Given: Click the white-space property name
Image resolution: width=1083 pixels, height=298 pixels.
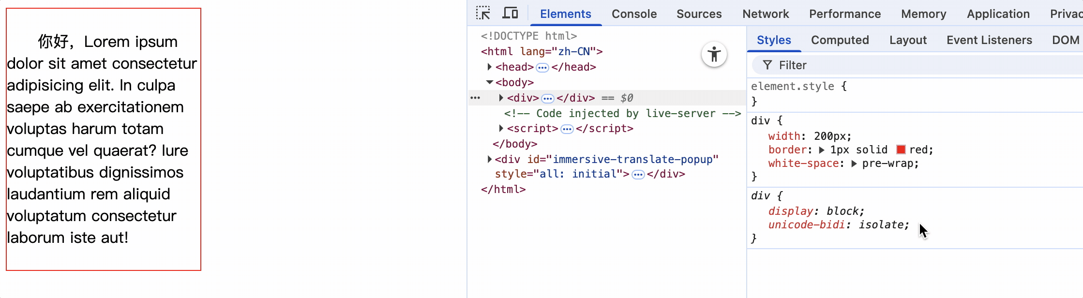Looking at the screenshot, I should click(x=804, y=163).
